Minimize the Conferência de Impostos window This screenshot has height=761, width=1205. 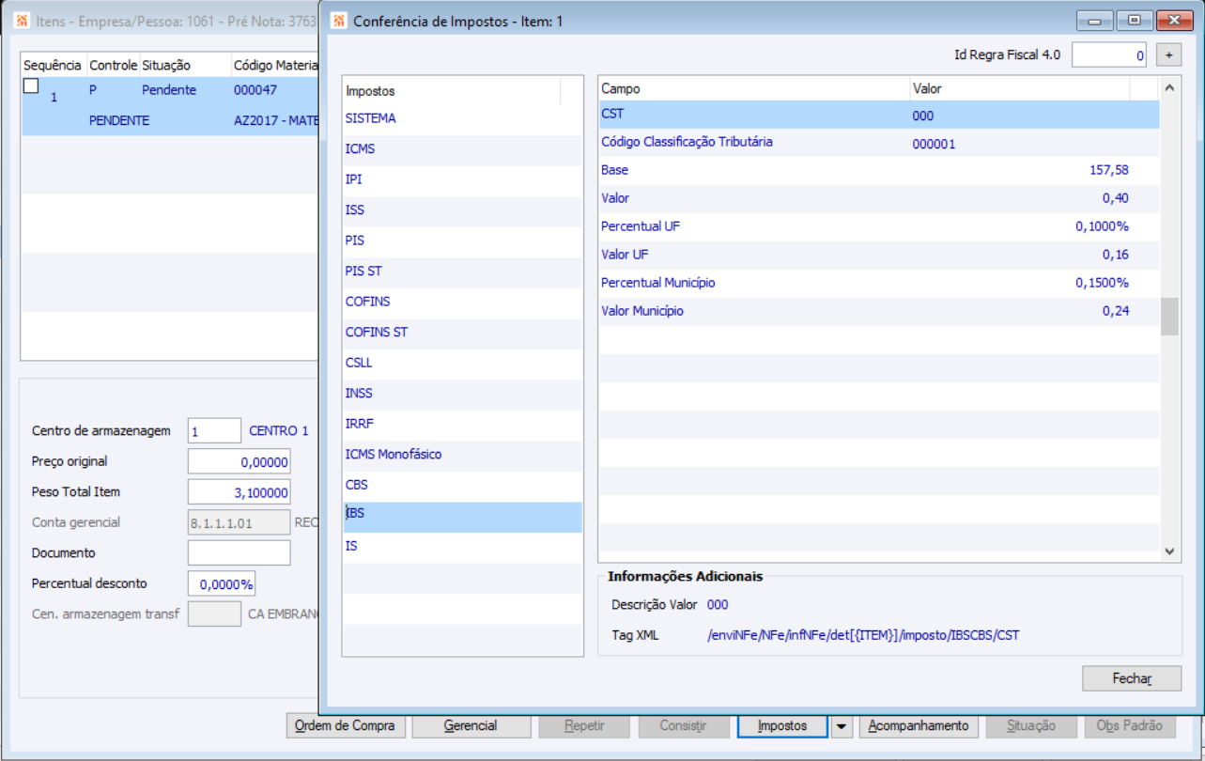tap(1095, 20)
